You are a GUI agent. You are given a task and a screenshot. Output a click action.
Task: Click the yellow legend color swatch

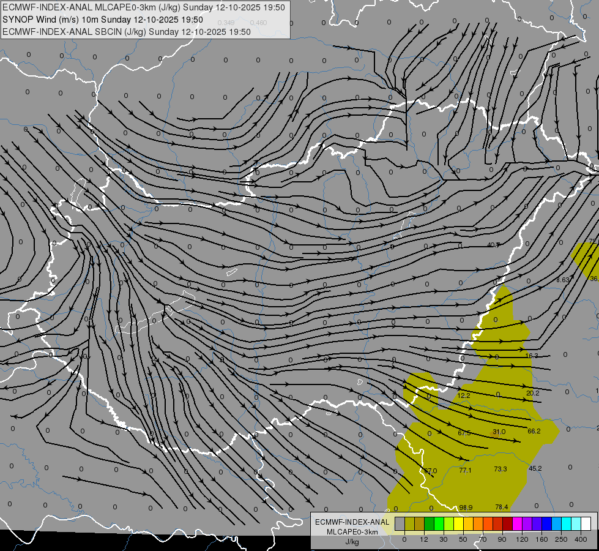coord(458,523)
